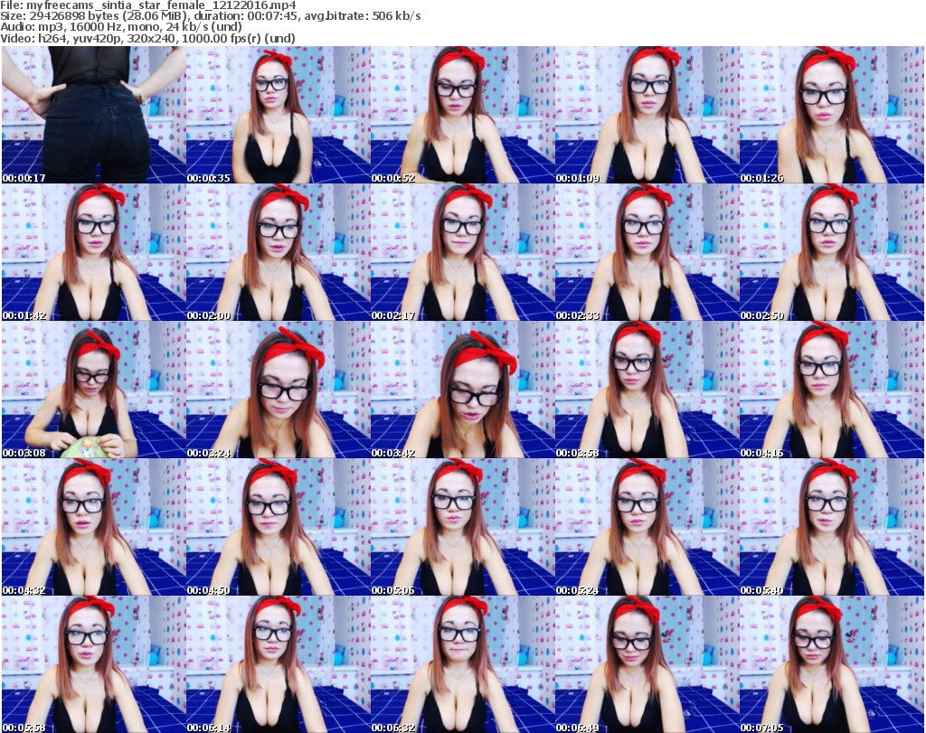
Task: Click the Video h264 info line
Action: [x=147, y=38]
